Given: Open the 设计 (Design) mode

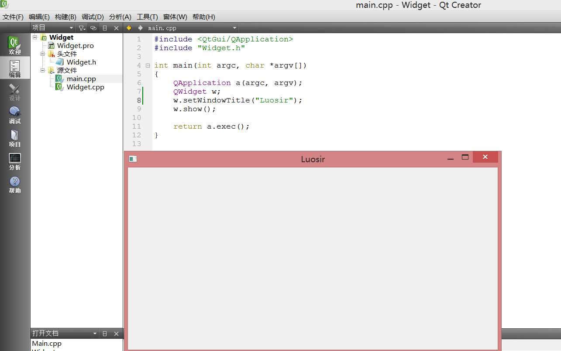Looking at the screenshot, I should click(15, 92).
